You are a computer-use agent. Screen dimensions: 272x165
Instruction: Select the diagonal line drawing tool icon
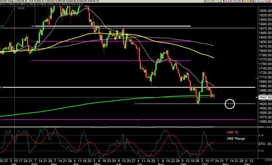tap(235, 1)
